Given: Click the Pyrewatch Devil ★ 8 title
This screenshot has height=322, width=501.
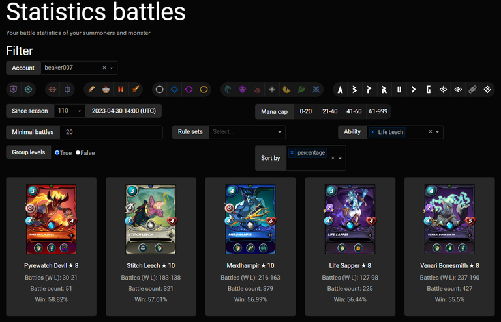Looking at the screenshot, I should click(51, 265).
